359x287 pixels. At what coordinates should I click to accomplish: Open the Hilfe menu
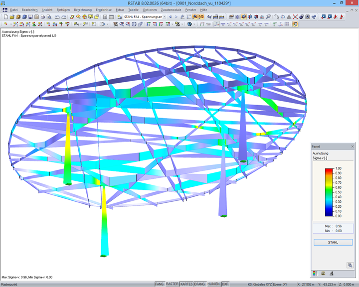[203, 10]
